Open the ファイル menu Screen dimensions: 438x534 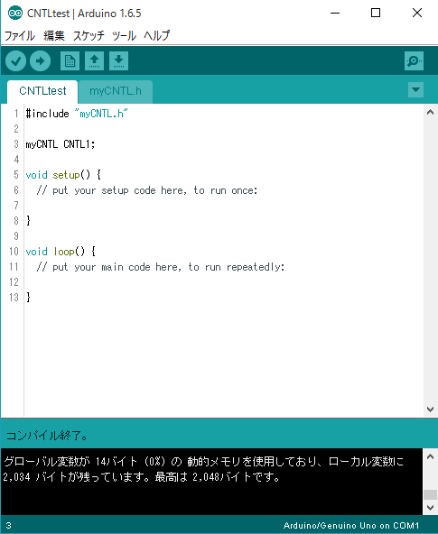(20, 35)
